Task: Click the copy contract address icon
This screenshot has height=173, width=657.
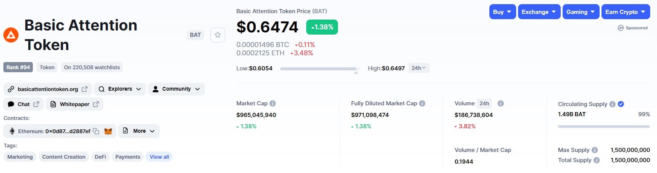Action: point(96,131)
